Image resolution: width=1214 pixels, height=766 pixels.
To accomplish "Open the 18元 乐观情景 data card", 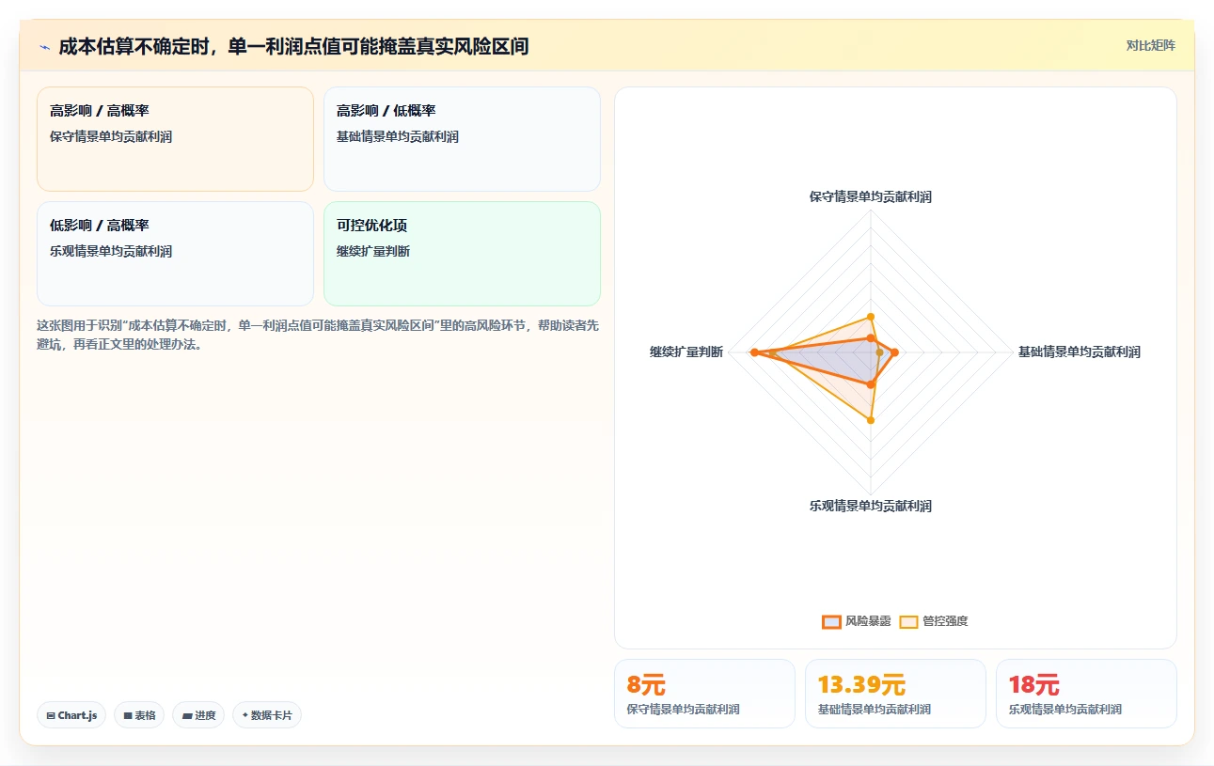I will [1086, 694].
